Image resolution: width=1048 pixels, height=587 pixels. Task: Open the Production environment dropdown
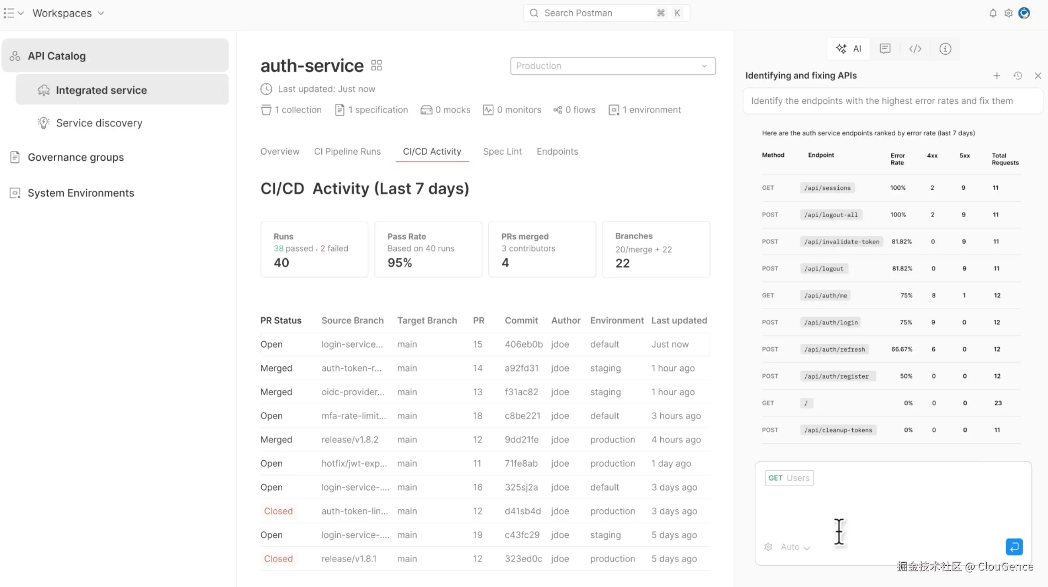click(613, 66)
